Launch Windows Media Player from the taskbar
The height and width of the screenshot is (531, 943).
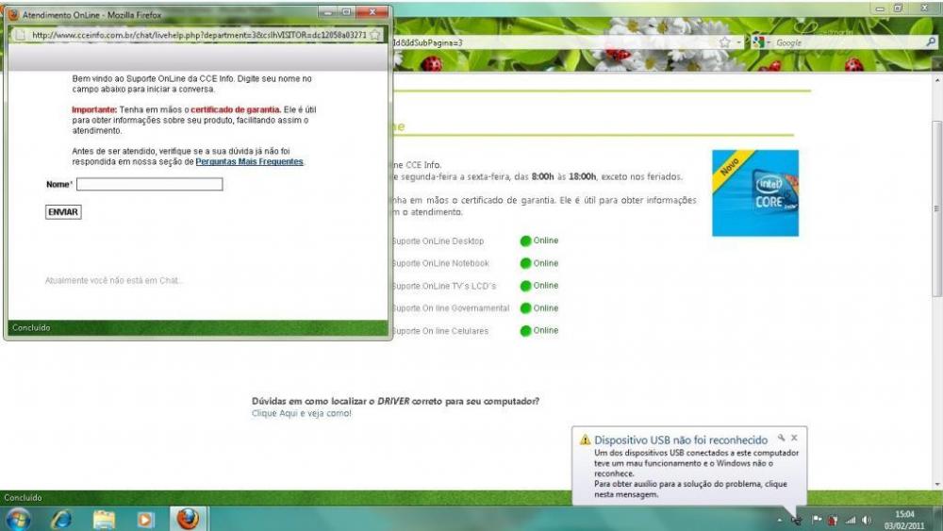tap(145, 519)
